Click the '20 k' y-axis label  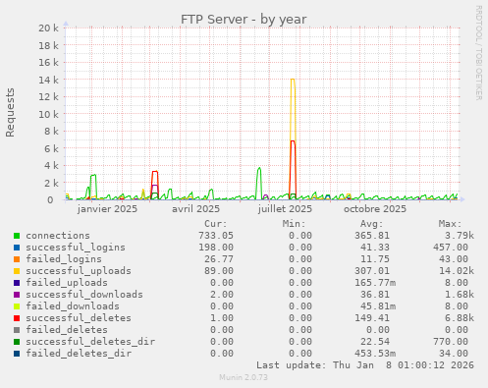tap(49, 28)
